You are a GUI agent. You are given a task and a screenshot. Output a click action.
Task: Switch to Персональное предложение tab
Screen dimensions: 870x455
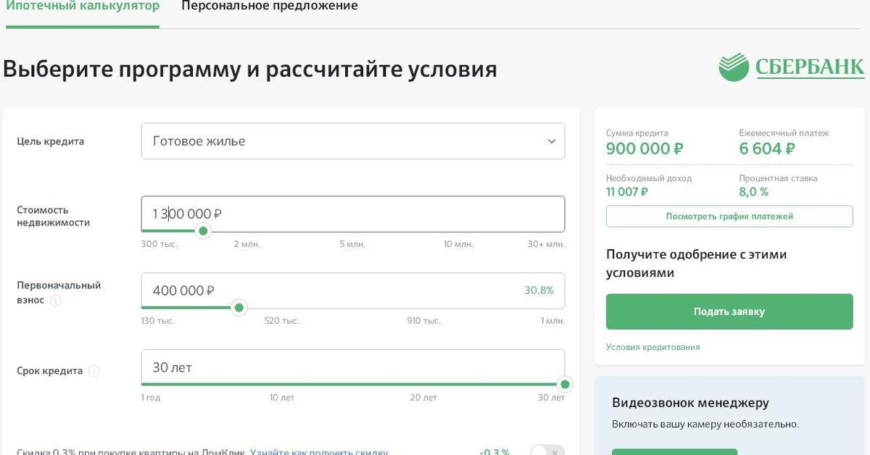[x=269, y=7]
